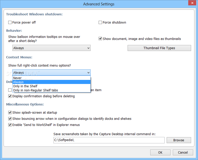Viewport: 198px width, 160px height.
Task: Select Only in non-Regular Shelf tabs
Action: coord(52,90)
